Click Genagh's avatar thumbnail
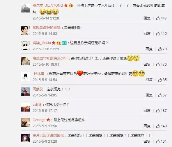Viewport: 172px width, 147px height. tap(25, 123)
